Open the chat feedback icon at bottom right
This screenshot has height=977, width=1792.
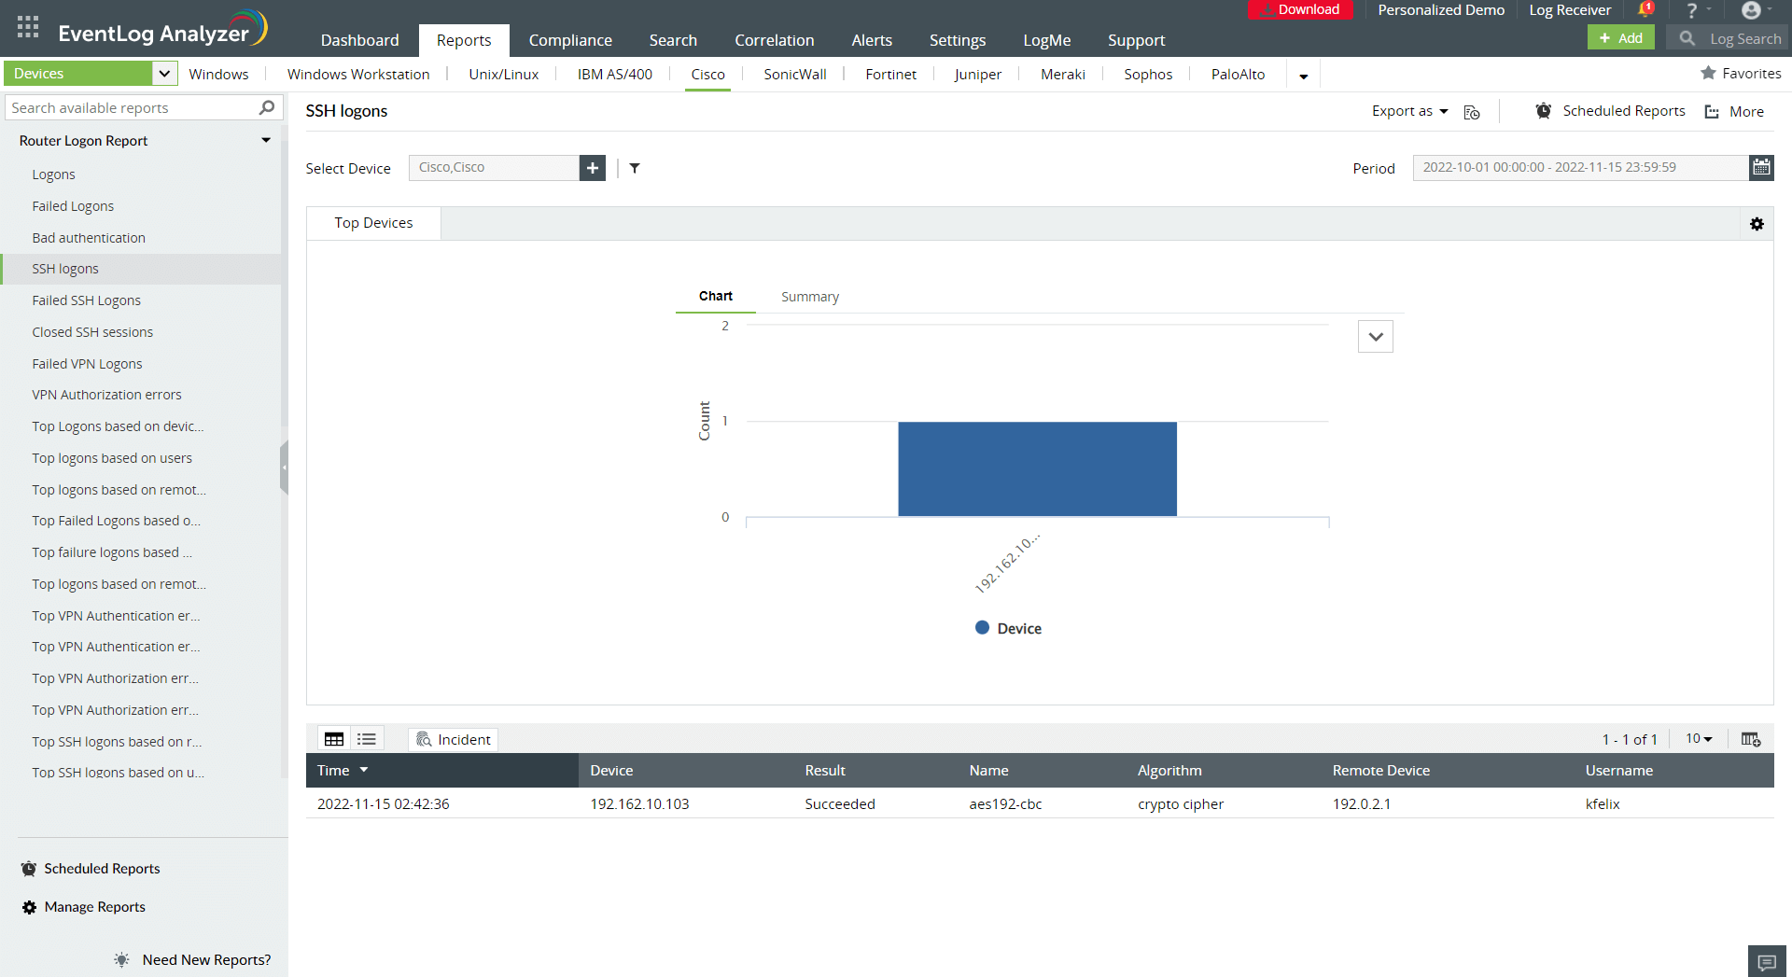point(1767,962)
